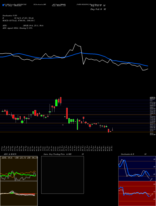Open the MACD histogram chart panel
156x206 pixels.
point(19,194)
